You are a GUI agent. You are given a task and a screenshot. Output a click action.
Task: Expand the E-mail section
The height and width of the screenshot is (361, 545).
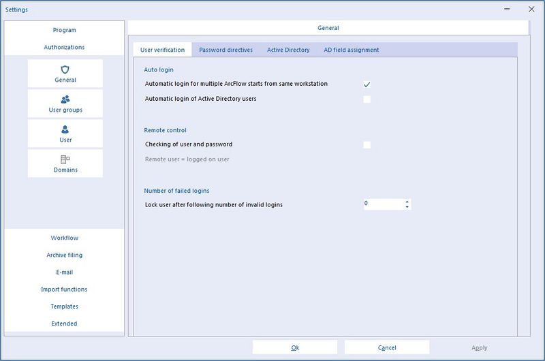pyautogui.click(x=64, y=272)
